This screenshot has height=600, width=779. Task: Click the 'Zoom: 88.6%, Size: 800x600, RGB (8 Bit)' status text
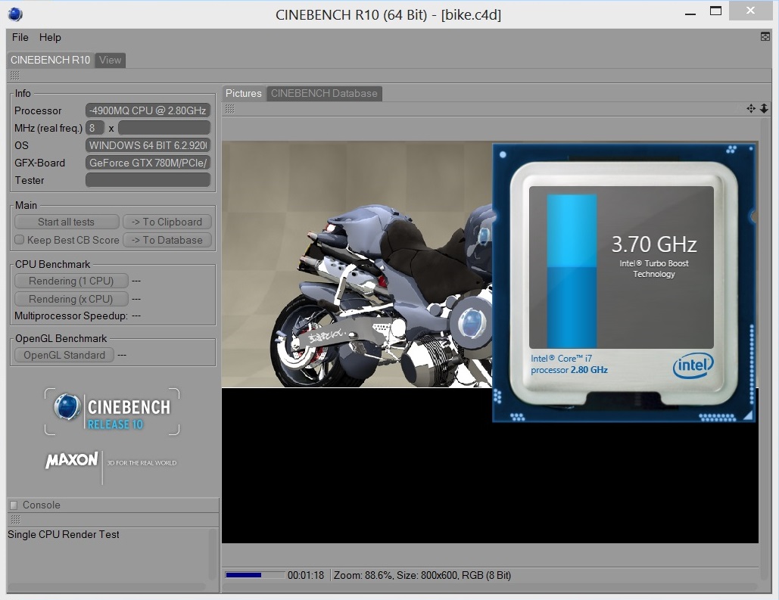coord(422,575)
